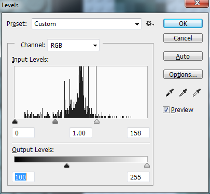Click the Input Levels label
The image size is (210, 194).
pyautogui.click(x=30, y=60)
